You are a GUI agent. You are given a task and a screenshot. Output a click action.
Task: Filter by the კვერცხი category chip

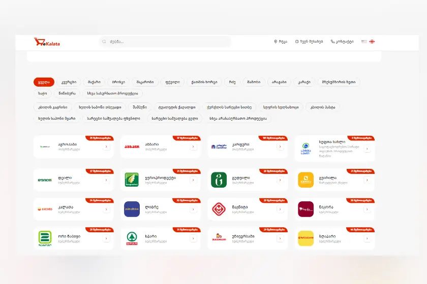[x=69, y=82]
